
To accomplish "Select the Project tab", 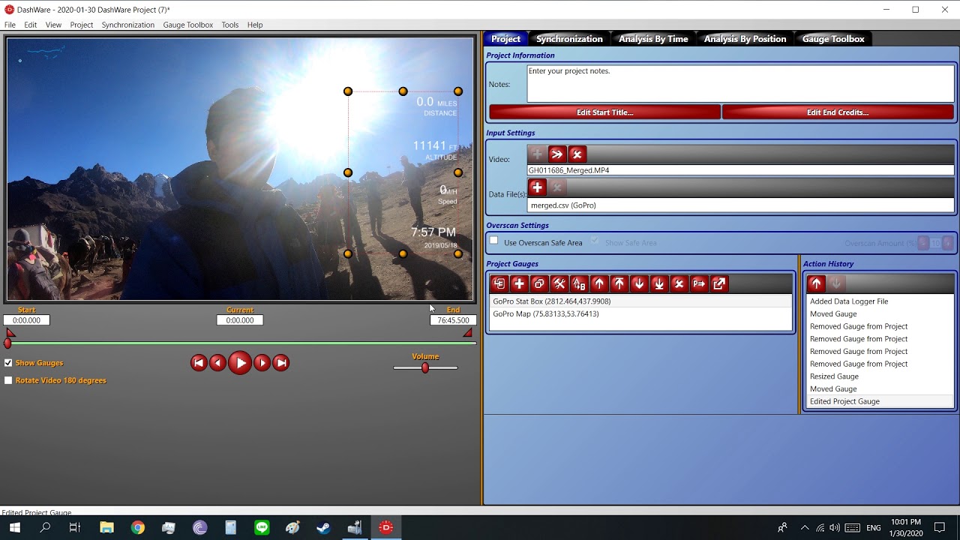I will 505,39.
